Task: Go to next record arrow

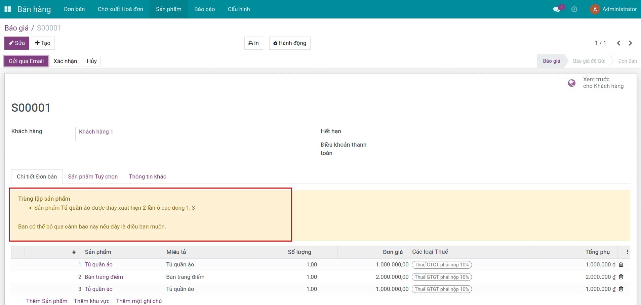Action: pyautogui.click(x=630, y=43)
